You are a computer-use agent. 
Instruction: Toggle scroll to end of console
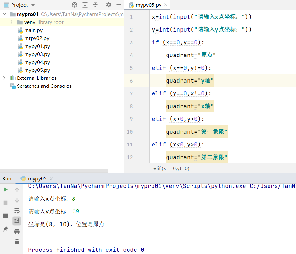17,221
